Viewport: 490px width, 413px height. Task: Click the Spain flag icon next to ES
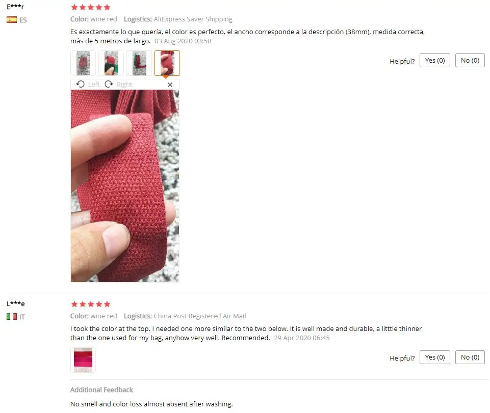point(12,20)
